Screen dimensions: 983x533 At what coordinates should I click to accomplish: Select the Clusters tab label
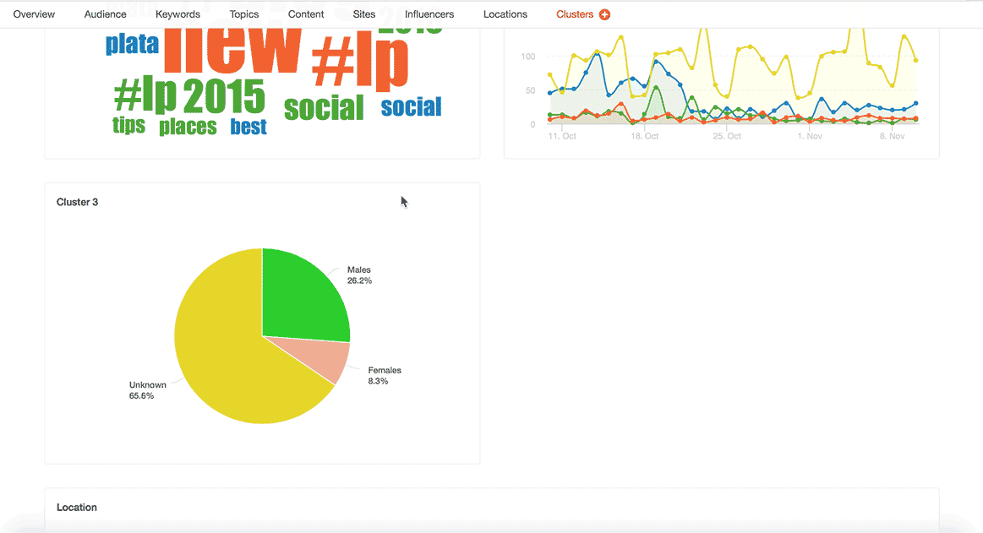tap(575, 14)
